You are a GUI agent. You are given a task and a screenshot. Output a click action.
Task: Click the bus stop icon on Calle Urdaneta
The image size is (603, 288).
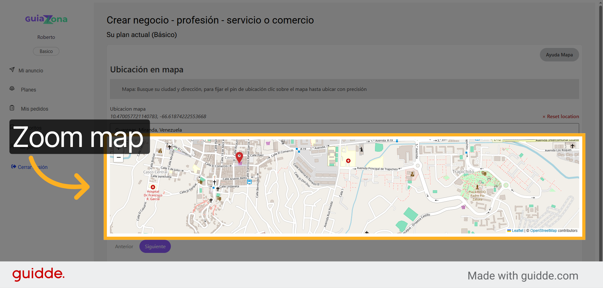point(249,182)
